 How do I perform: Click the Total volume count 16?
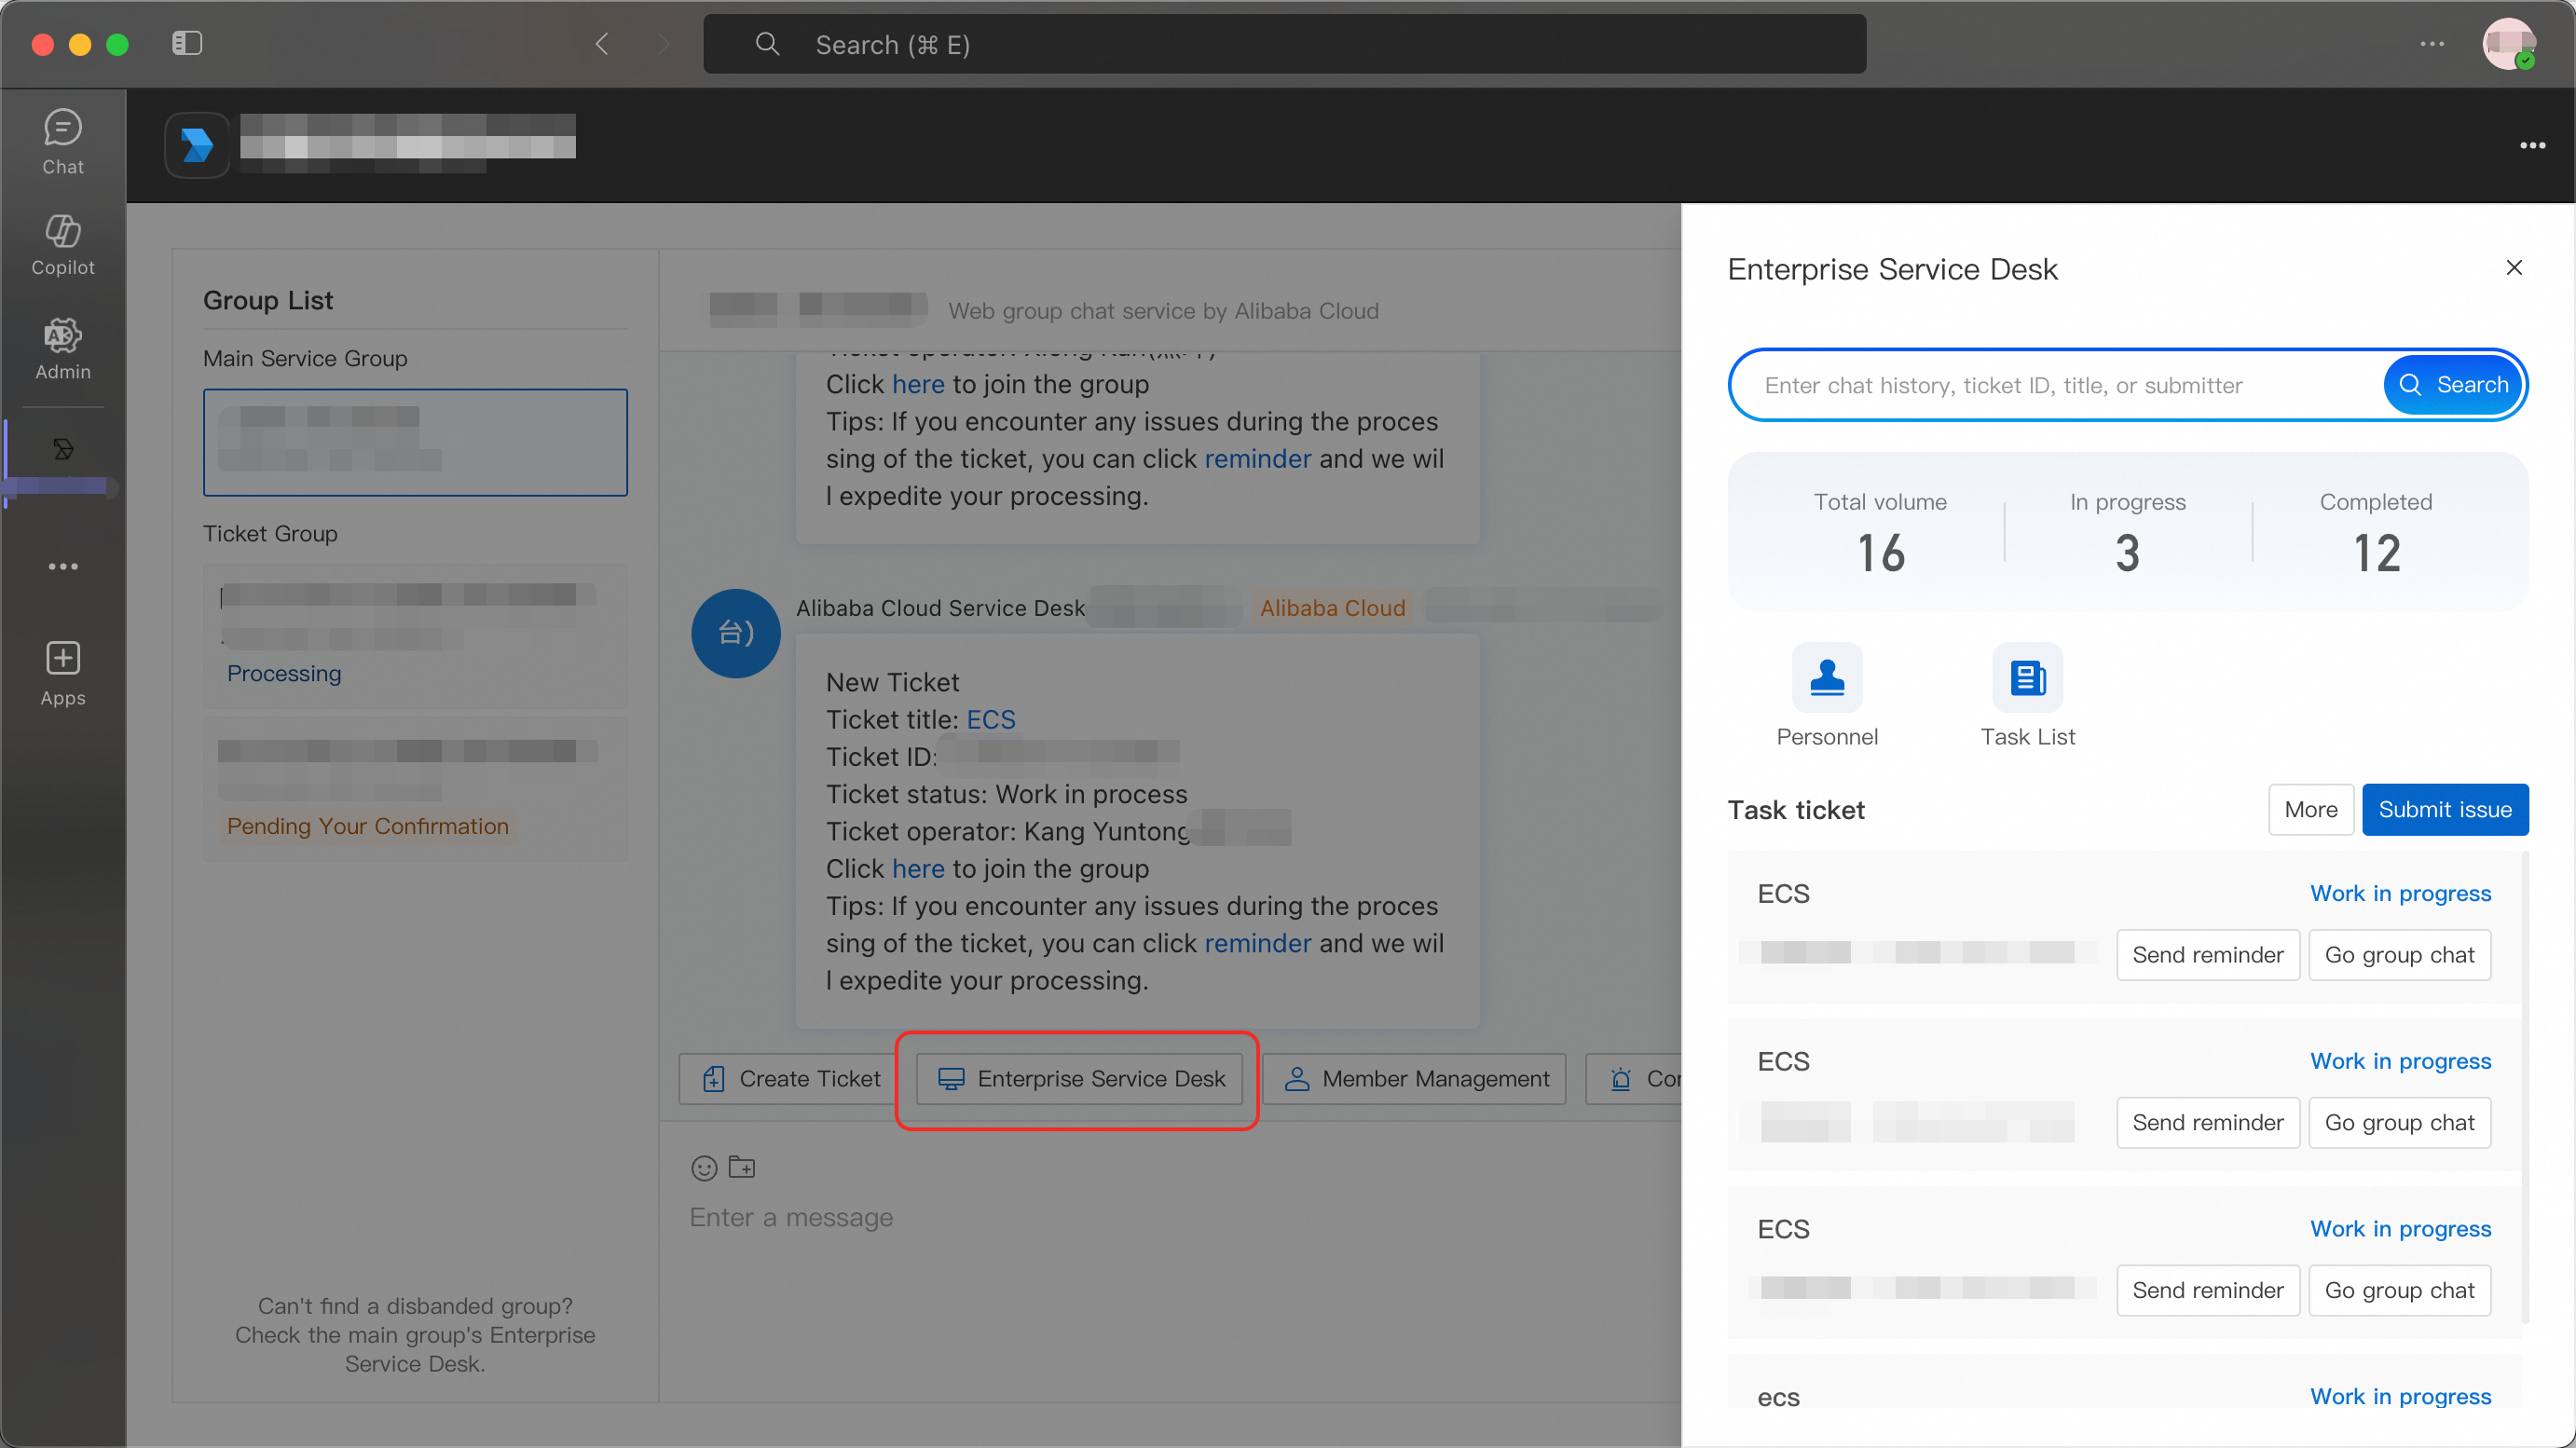[1881, 553]
